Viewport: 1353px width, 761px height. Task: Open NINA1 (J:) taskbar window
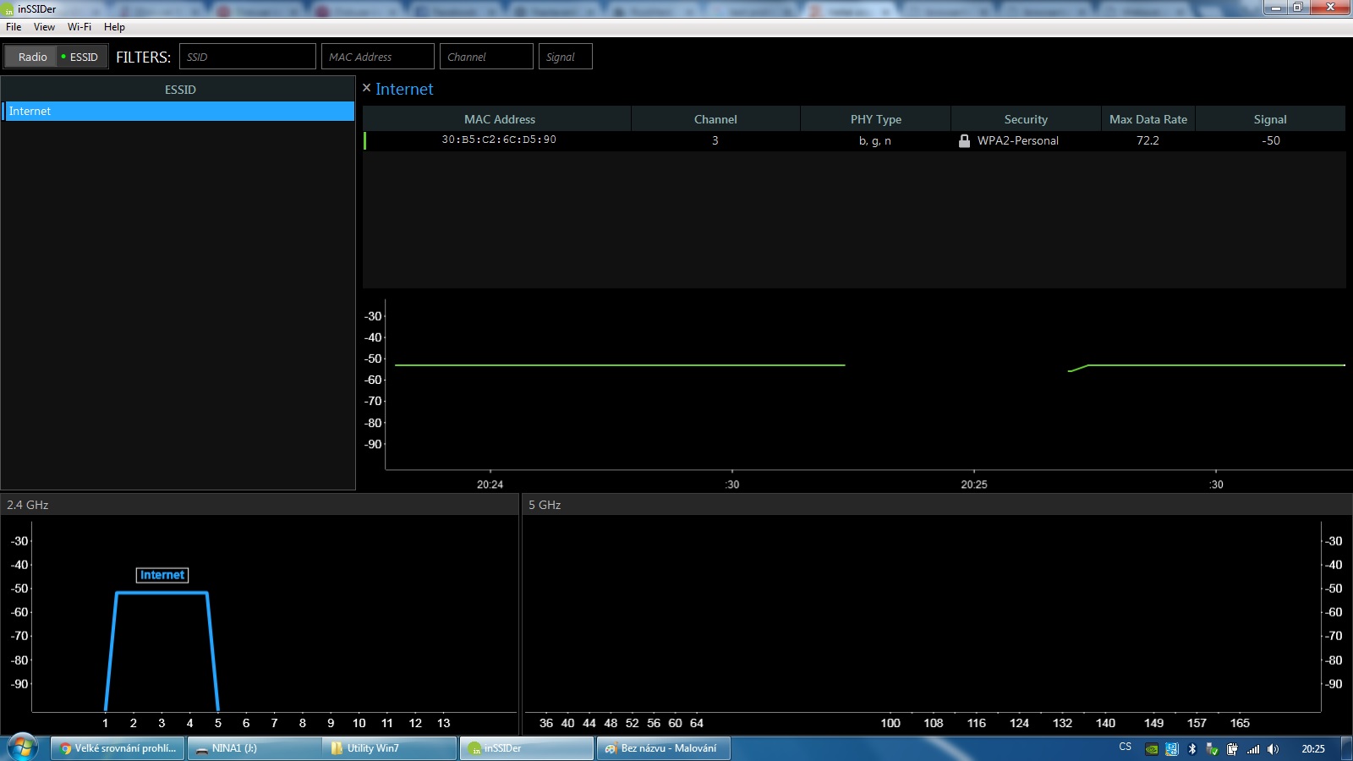tap(255, 748)
